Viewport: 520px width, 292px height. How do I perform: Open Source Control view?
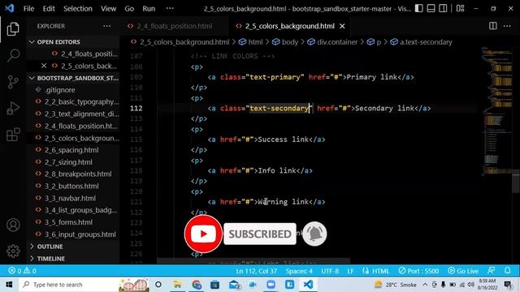(13, 81)
